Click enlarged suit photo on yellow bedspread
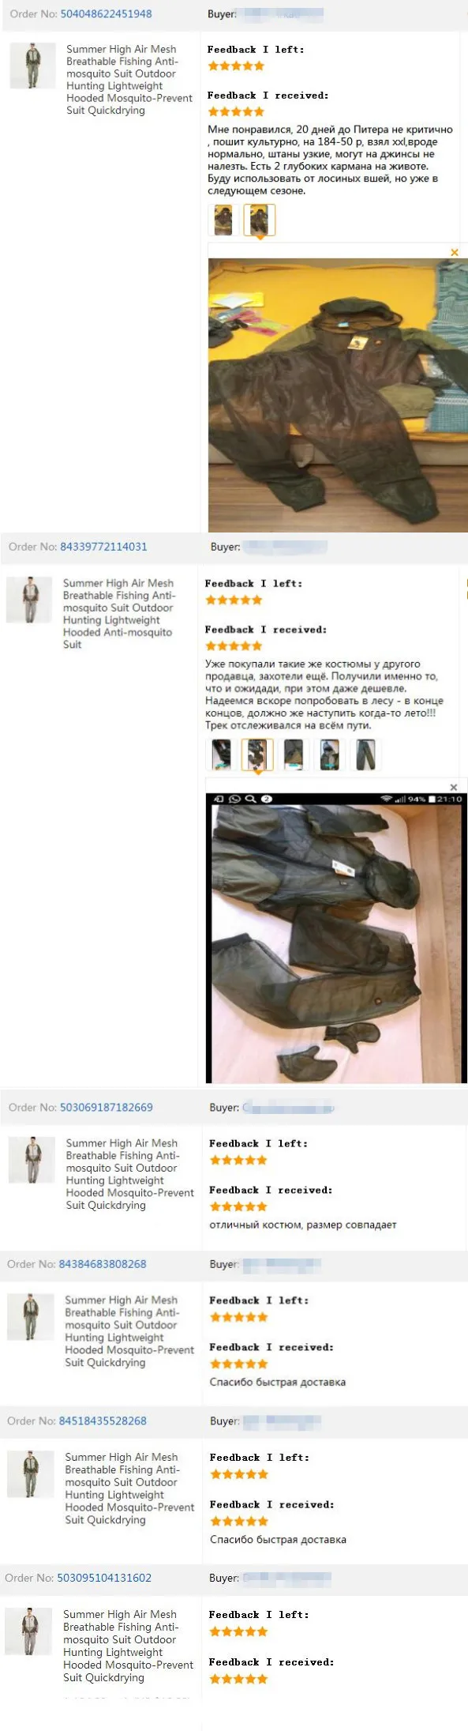This screenshot has height=1731, width=468. pyautogui.click(x=338, y=395)
